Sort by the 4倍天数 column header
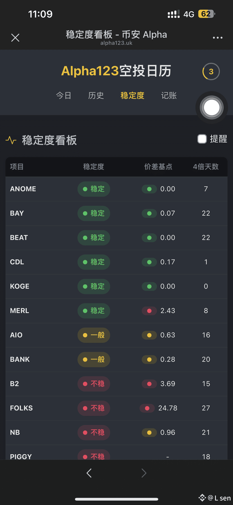The height and width of the screenshot is (505, 233). click(x=206, y=167)
